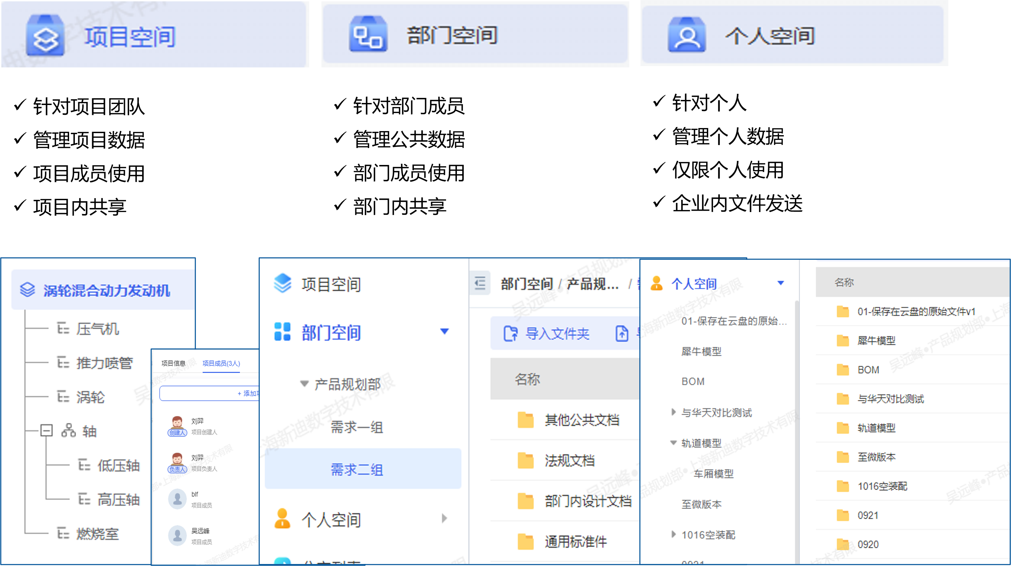Switch to the 项目信息 tab
Screen dimensions: 1011x566
pos(173,363)
